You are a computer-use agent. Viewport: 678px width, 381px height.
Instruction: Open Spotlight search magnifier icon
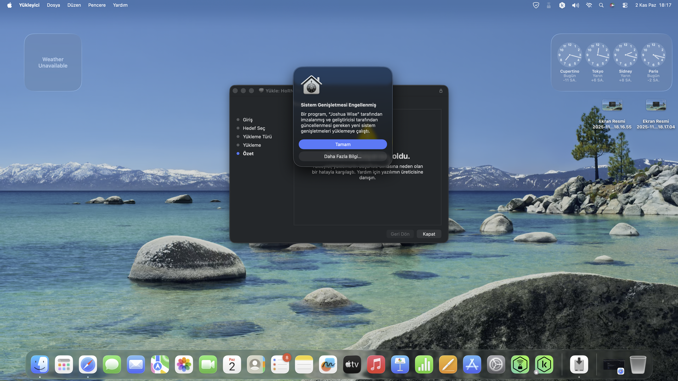coord(601,5)
